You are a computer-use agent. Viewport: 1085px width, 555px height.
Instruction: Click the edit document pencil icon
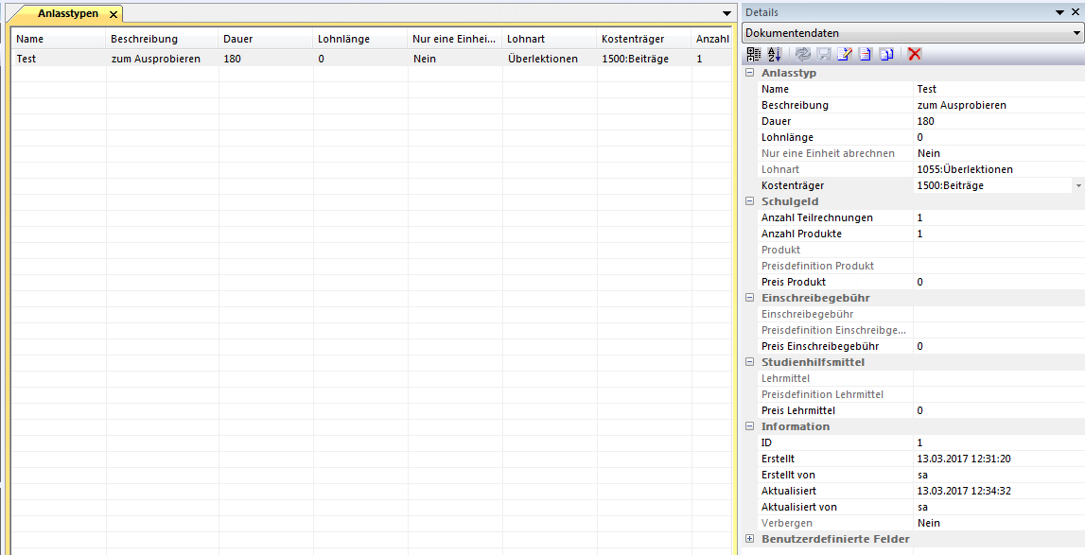pyautogui.click(x=845, y=54)
